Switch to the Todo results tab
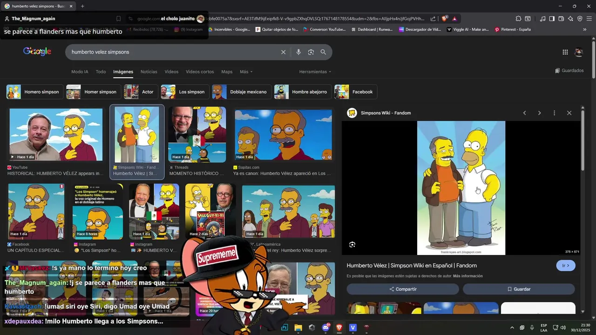Screen dimensions: 596x335 pyautogui.click(x=101, y=72)
